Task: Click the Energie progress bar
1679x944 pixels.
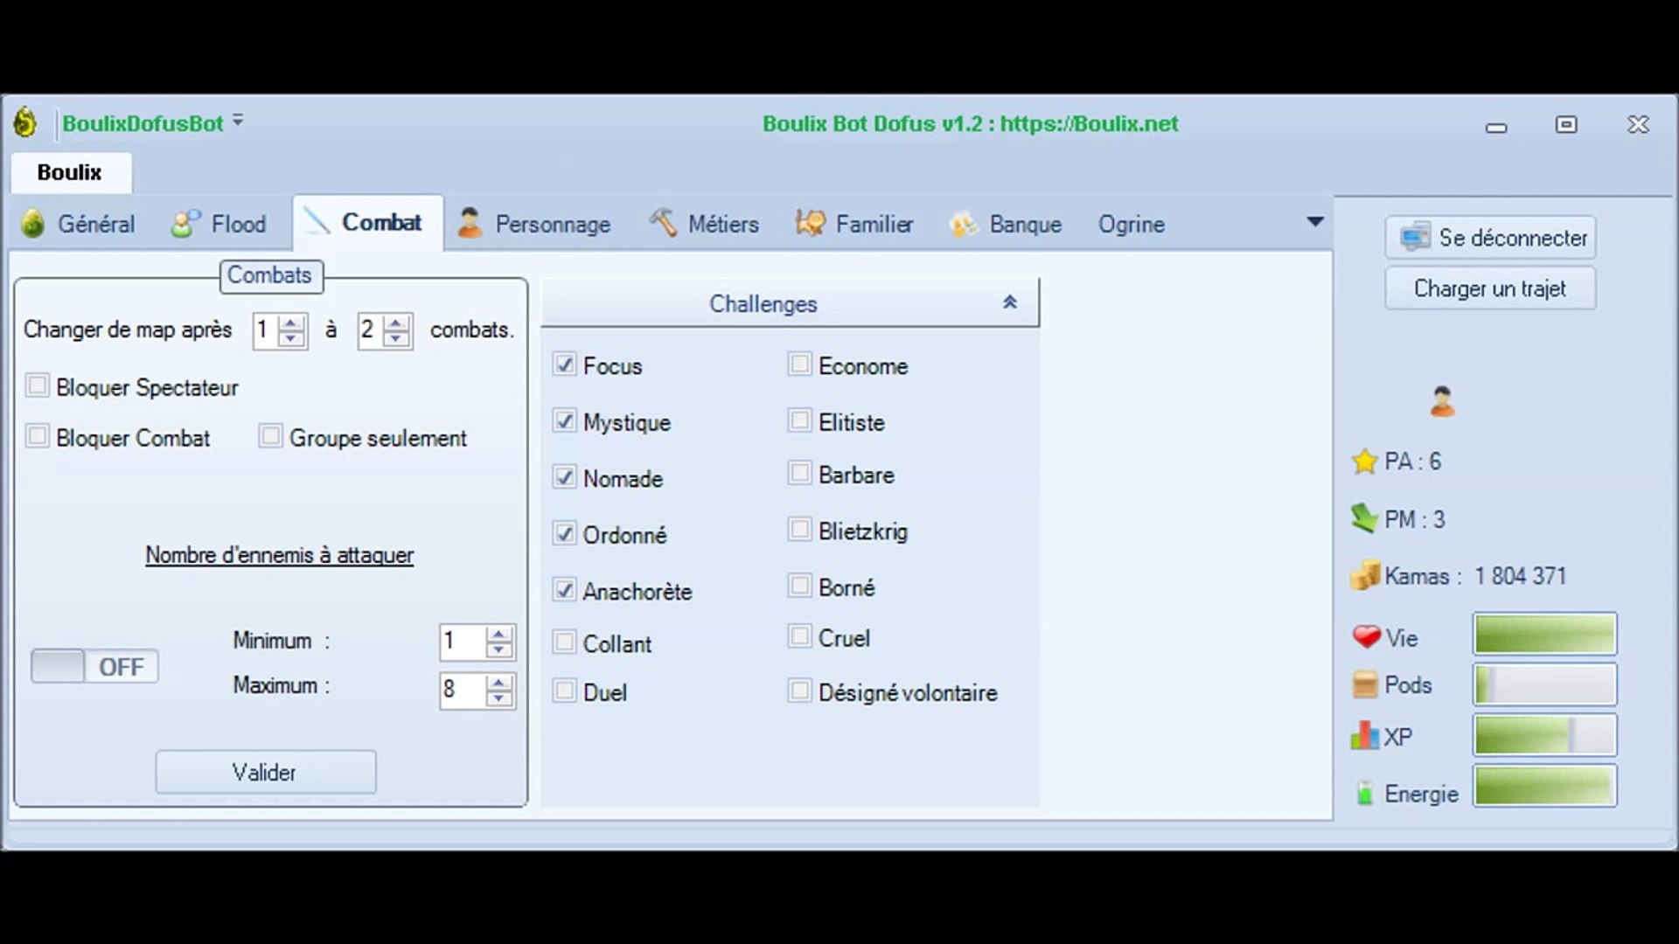Action: (1544, 786)
